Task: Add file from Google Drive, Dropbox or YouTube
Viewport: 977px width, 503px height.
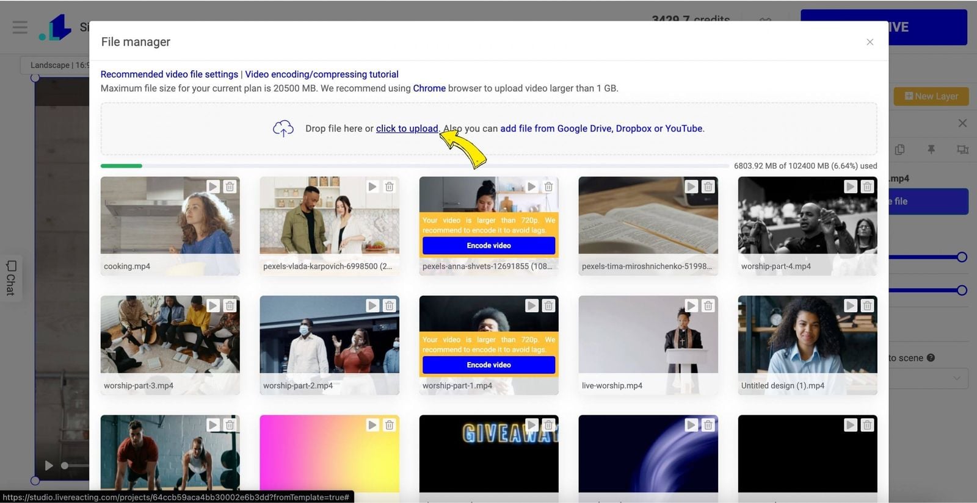Action: coord(601,129)
